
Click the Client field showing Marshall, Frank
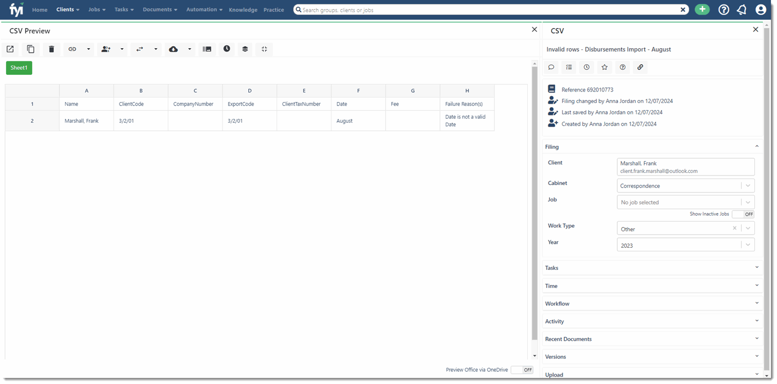tap(686, 167)
